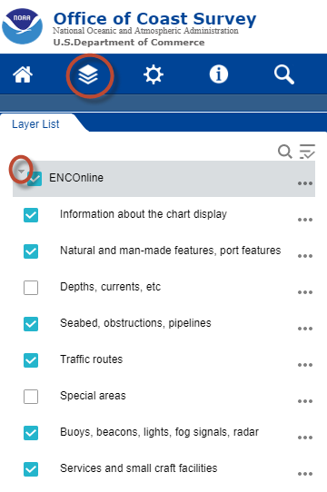327x492 pixels.
Task: Open more options for Special areas
Action: [x=304, y=401]
